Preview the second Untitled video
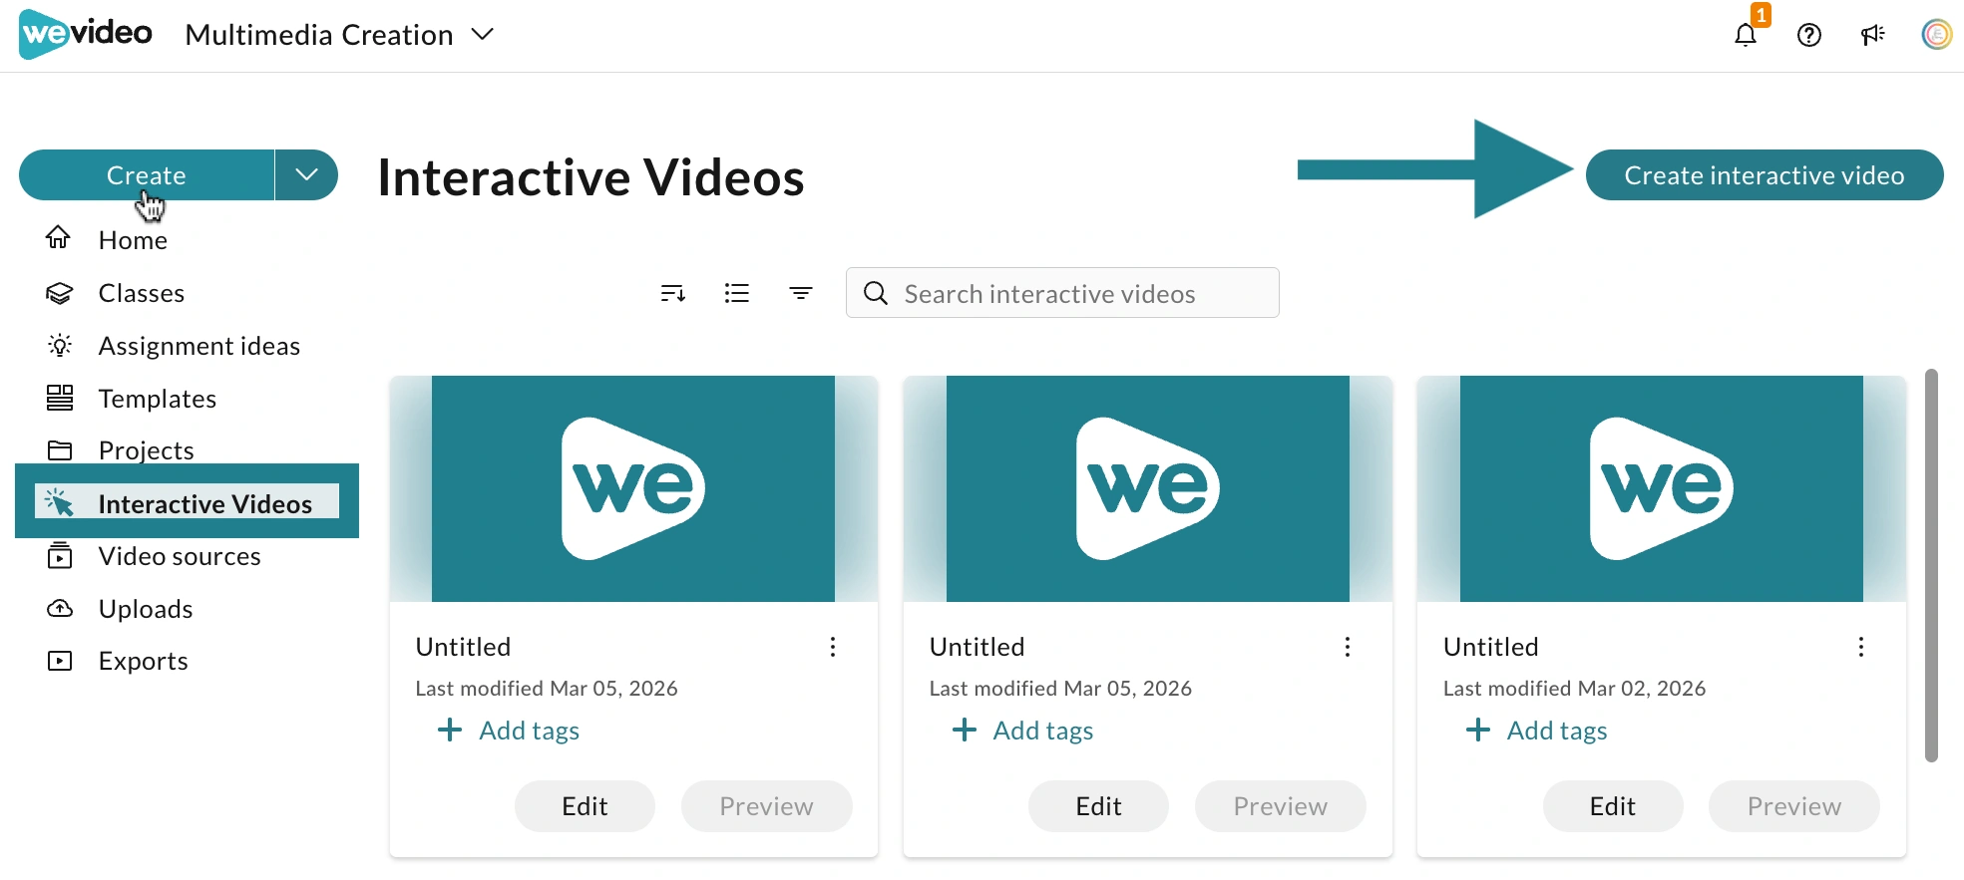The width and height of the screenshot is (1964, 880). point(1281,806)
